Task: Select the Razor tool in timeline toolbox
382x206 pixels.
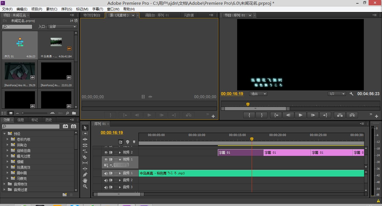Action: (x=85, y=157)
